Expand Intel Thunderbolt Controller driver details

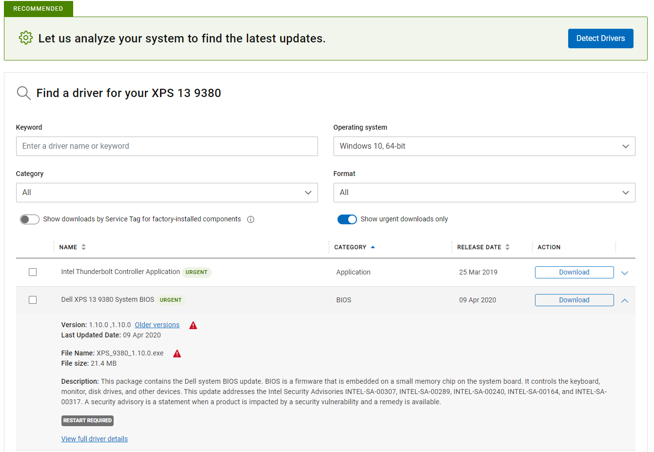pyautogui.click(x=625, y=273)
